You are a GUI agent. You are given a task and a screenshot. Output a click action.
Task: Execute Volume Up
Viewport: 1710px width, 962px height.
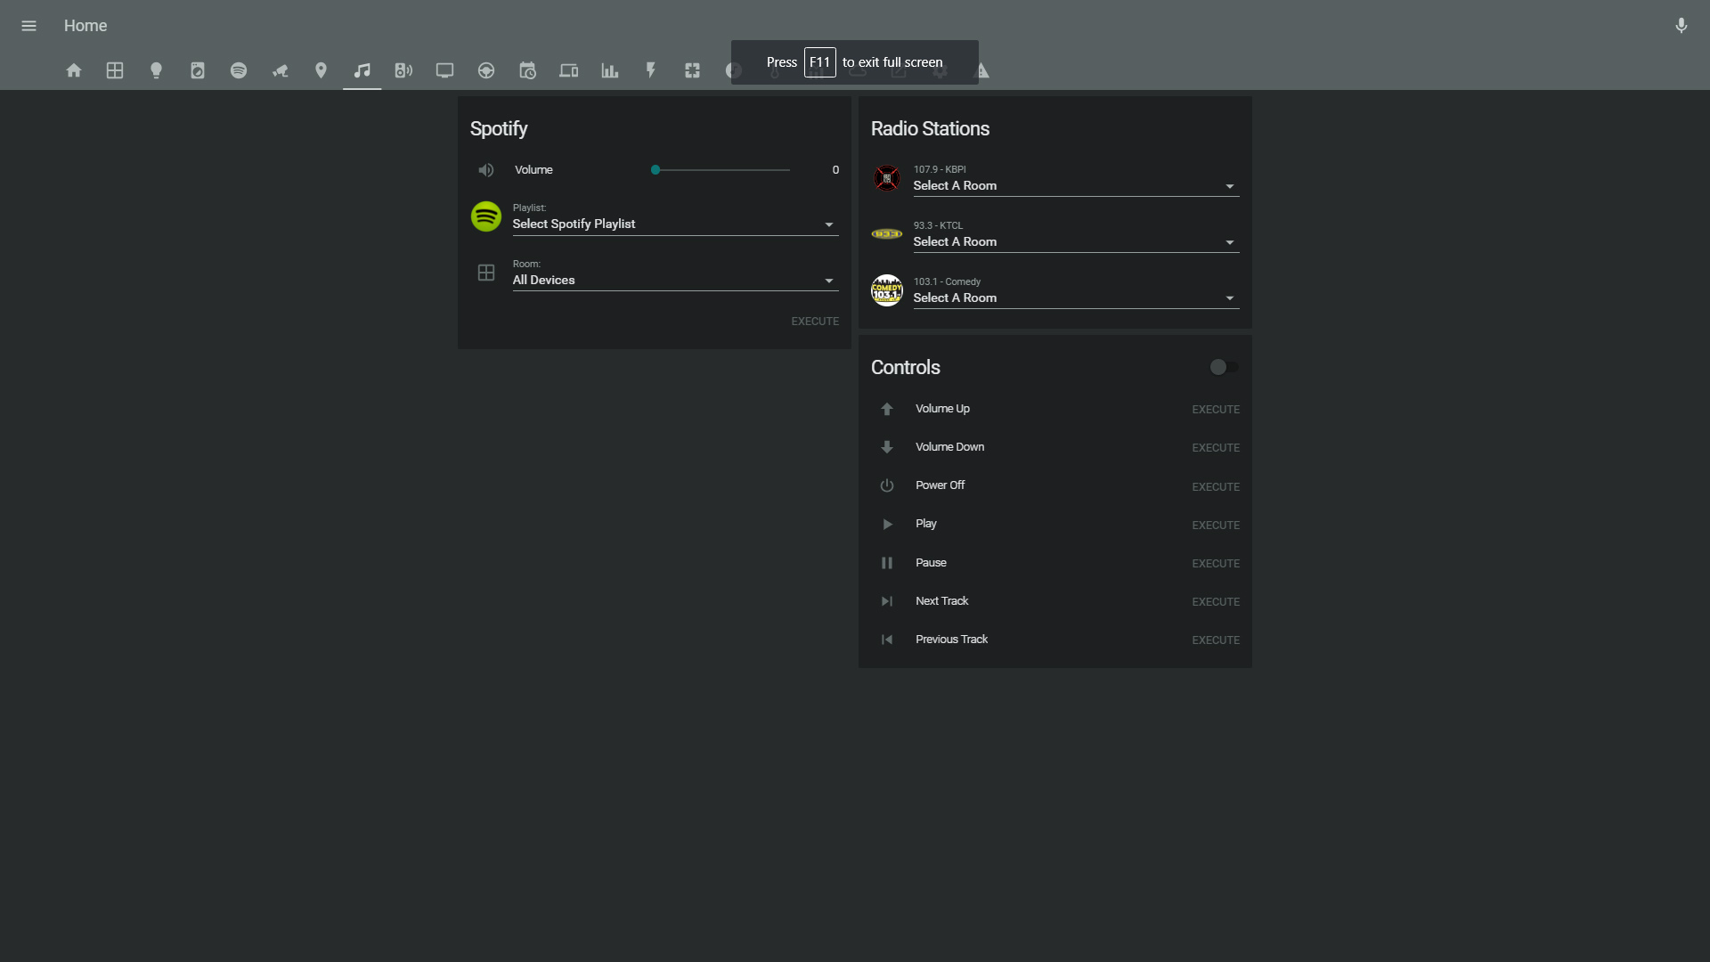click(1216, 410)
